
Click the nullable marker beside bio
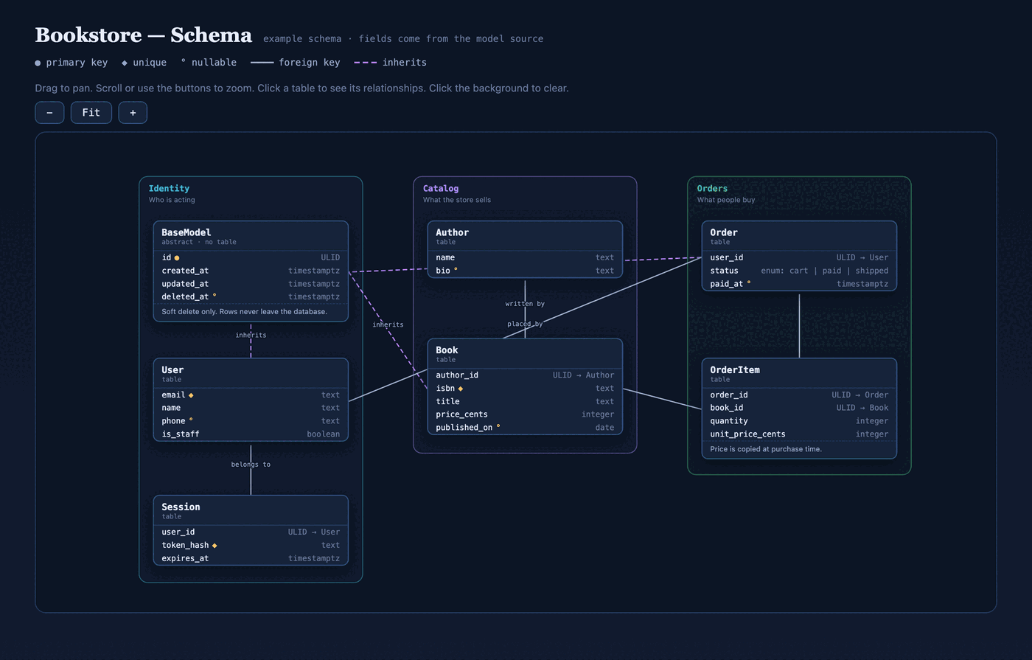pyautogui.click(x=456, y=269)
